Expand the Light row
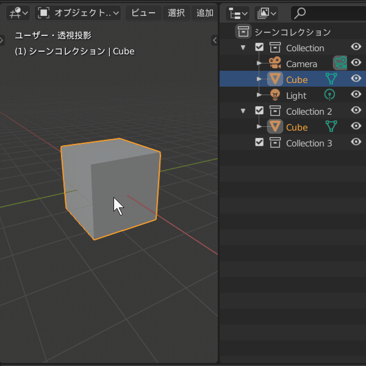The width and height of the screenshot is (366, 366). [259, 95]
